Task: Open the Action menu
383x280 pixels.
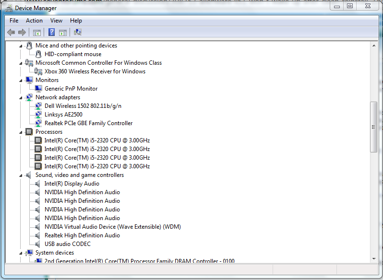Action: (34, 21)
